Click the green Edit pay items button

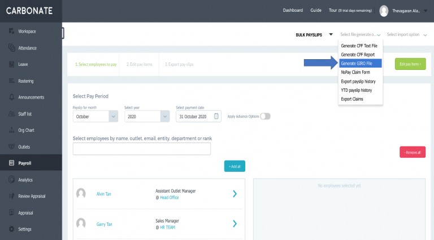[410, 64]
